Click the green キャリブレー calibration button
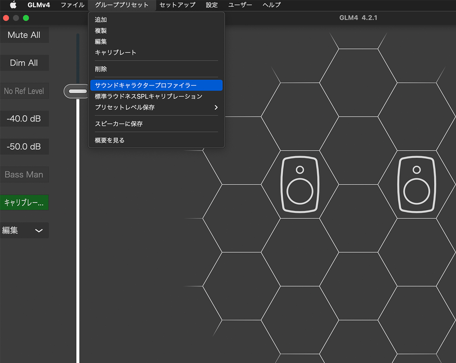Viewport: 456px width, 363px height. tap(24, 202)
